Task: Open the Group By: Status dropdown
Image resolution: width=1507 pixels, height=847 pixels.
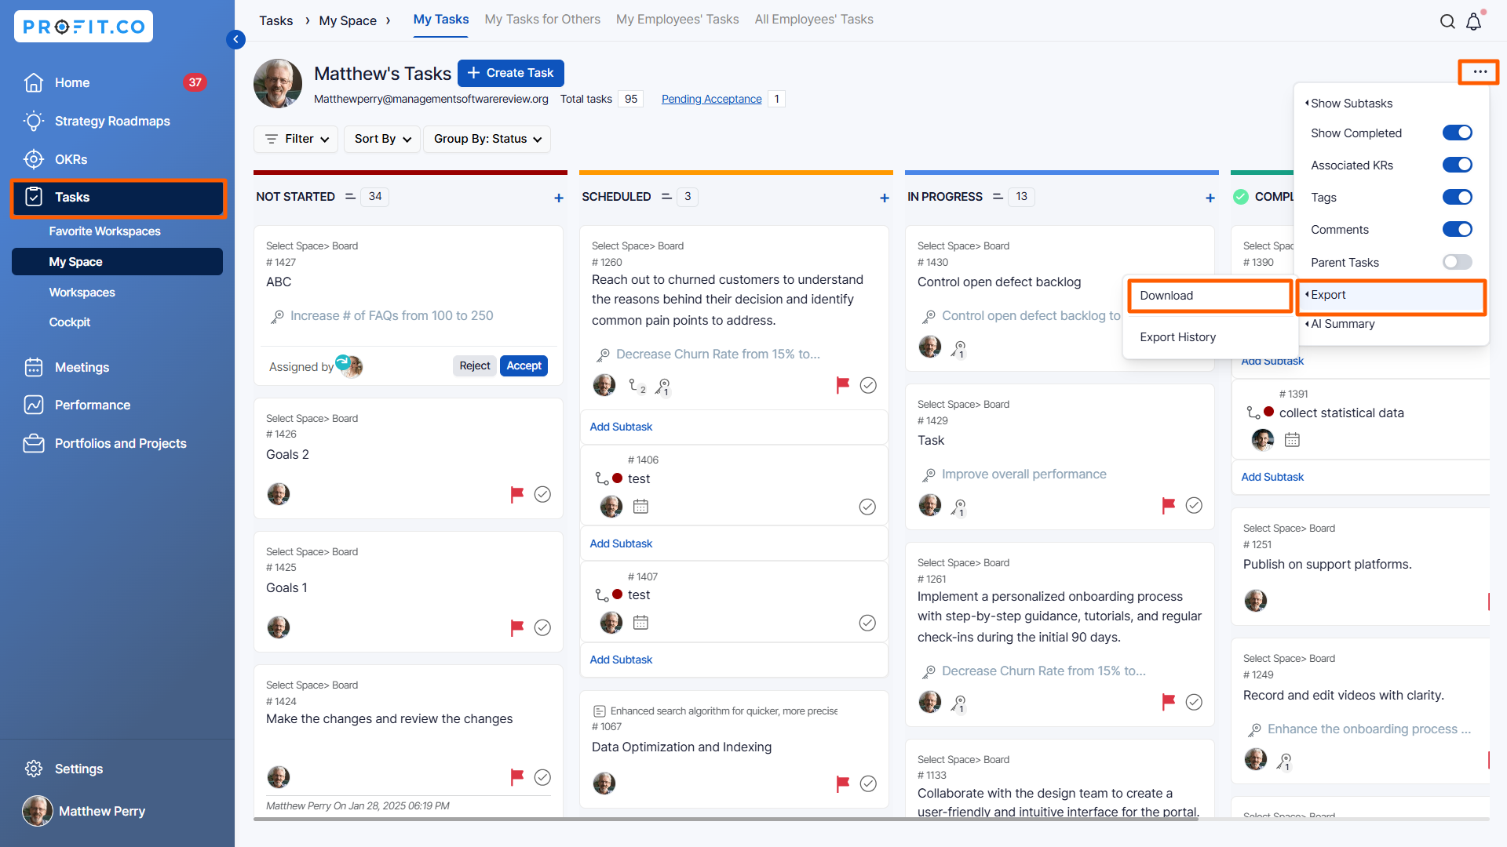Action: 487,139
